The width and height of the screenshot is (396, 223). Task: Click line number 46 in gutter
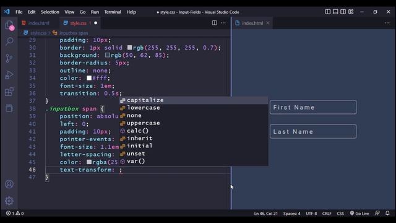[32, 170]
